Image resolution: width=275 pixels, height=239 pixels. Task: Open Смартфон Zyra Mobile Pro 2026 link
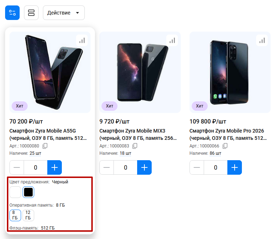[x=228, y=134]
